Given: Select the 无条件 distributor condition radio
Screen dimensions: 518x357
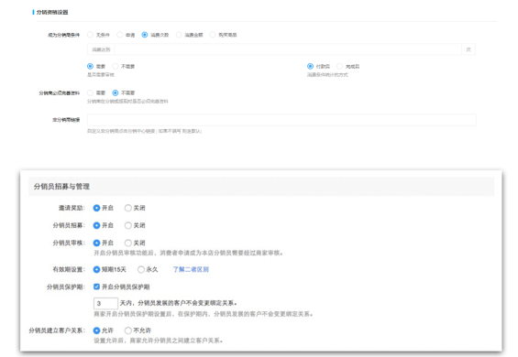Looking at the screenshot, I should point(90,35).
